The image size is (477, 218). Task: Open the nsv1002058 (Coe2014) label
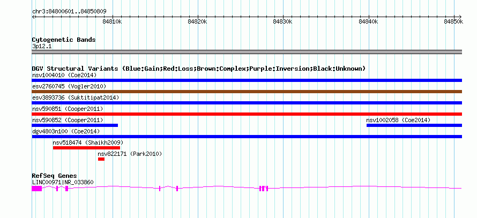pyautogui.click(x=399, y=120)
